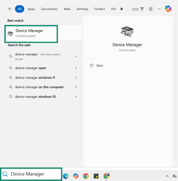Click search glass icon beside 'device manager windows 10'
Image resolution: width=178 pixels, height=181 pixels.
pos(10,97)
